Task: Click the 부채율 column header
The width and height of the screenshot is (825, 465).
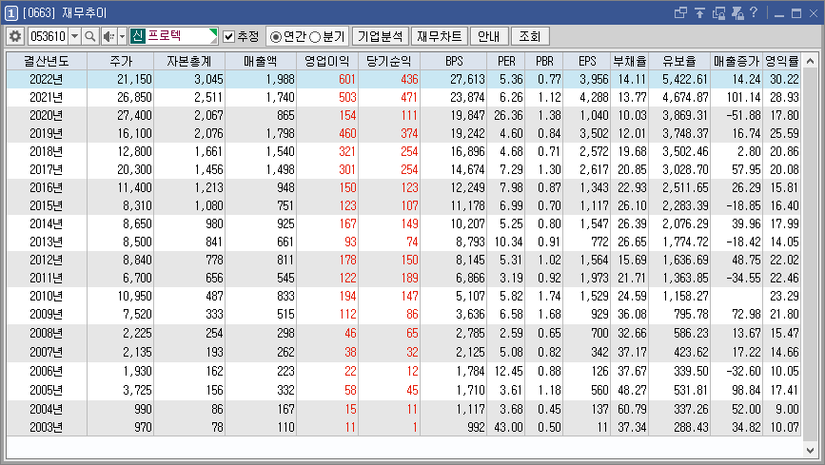Action: click(630, 61)
